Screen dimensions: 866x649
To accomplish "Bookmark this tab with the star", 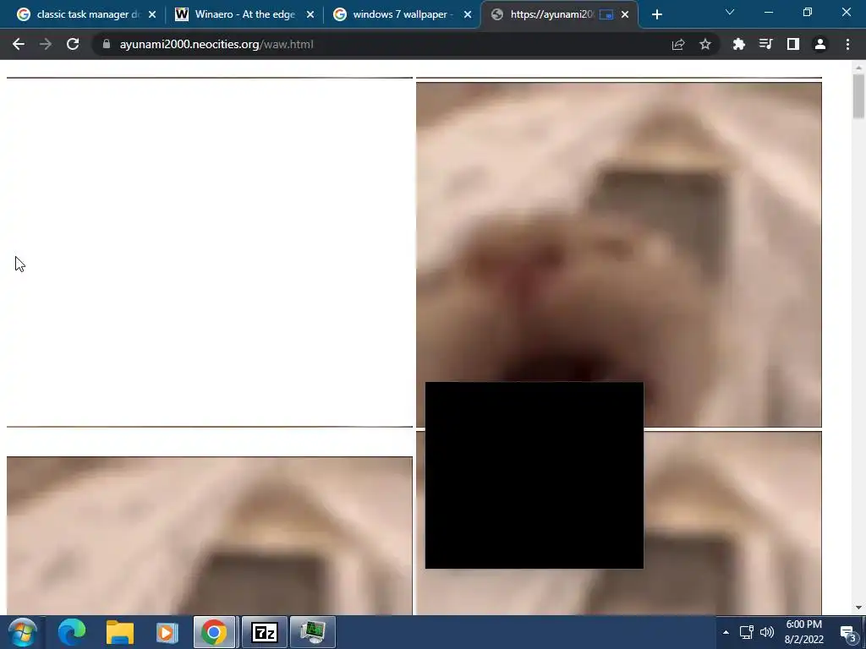I will tap(705, 44).
